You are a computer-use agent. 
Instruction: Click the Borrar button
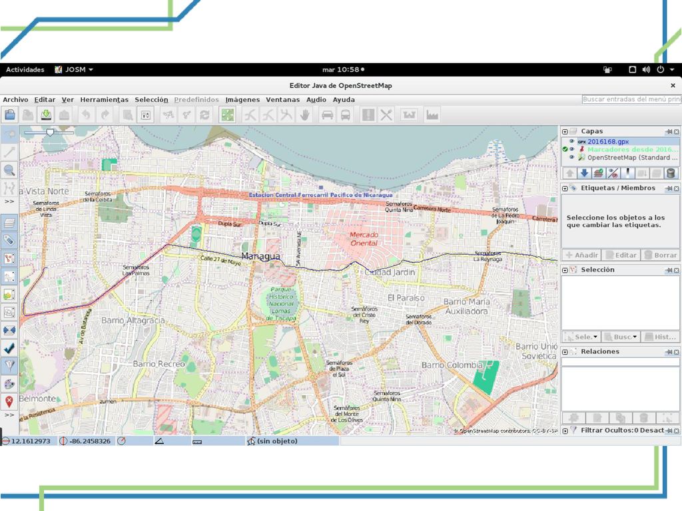(x=660, y=255)
